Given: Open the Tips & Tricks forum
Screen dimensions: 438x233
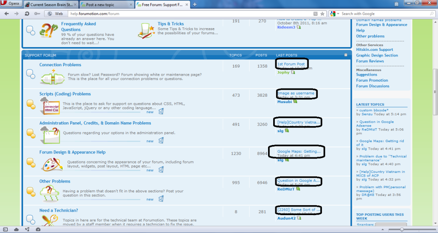Looking at the screenshot, I should 171,24.
